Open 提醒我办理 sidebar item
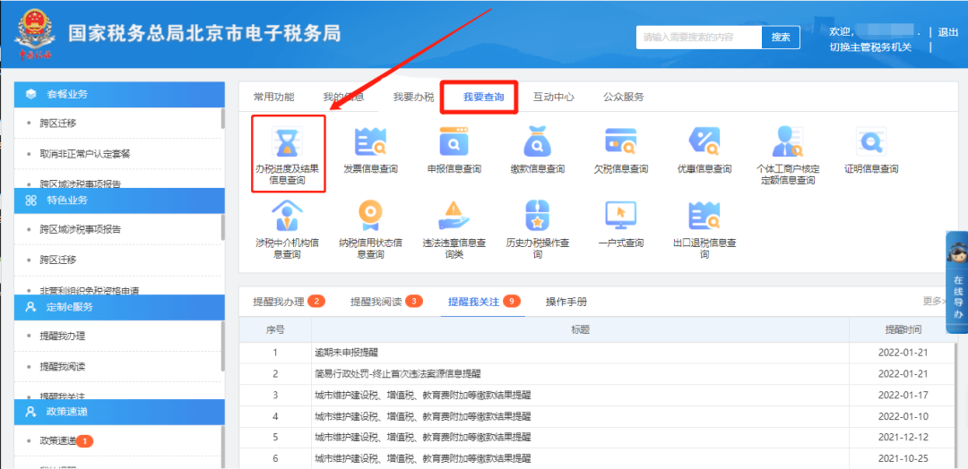 [63, 336]
